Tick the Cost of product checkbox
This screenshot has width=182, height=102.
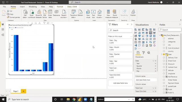pyautogui.click(x=164, y=48)
